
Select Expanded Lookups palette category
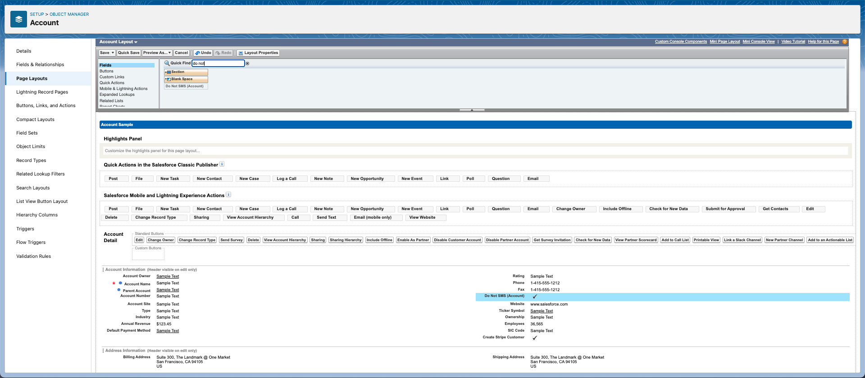point(117,94)
